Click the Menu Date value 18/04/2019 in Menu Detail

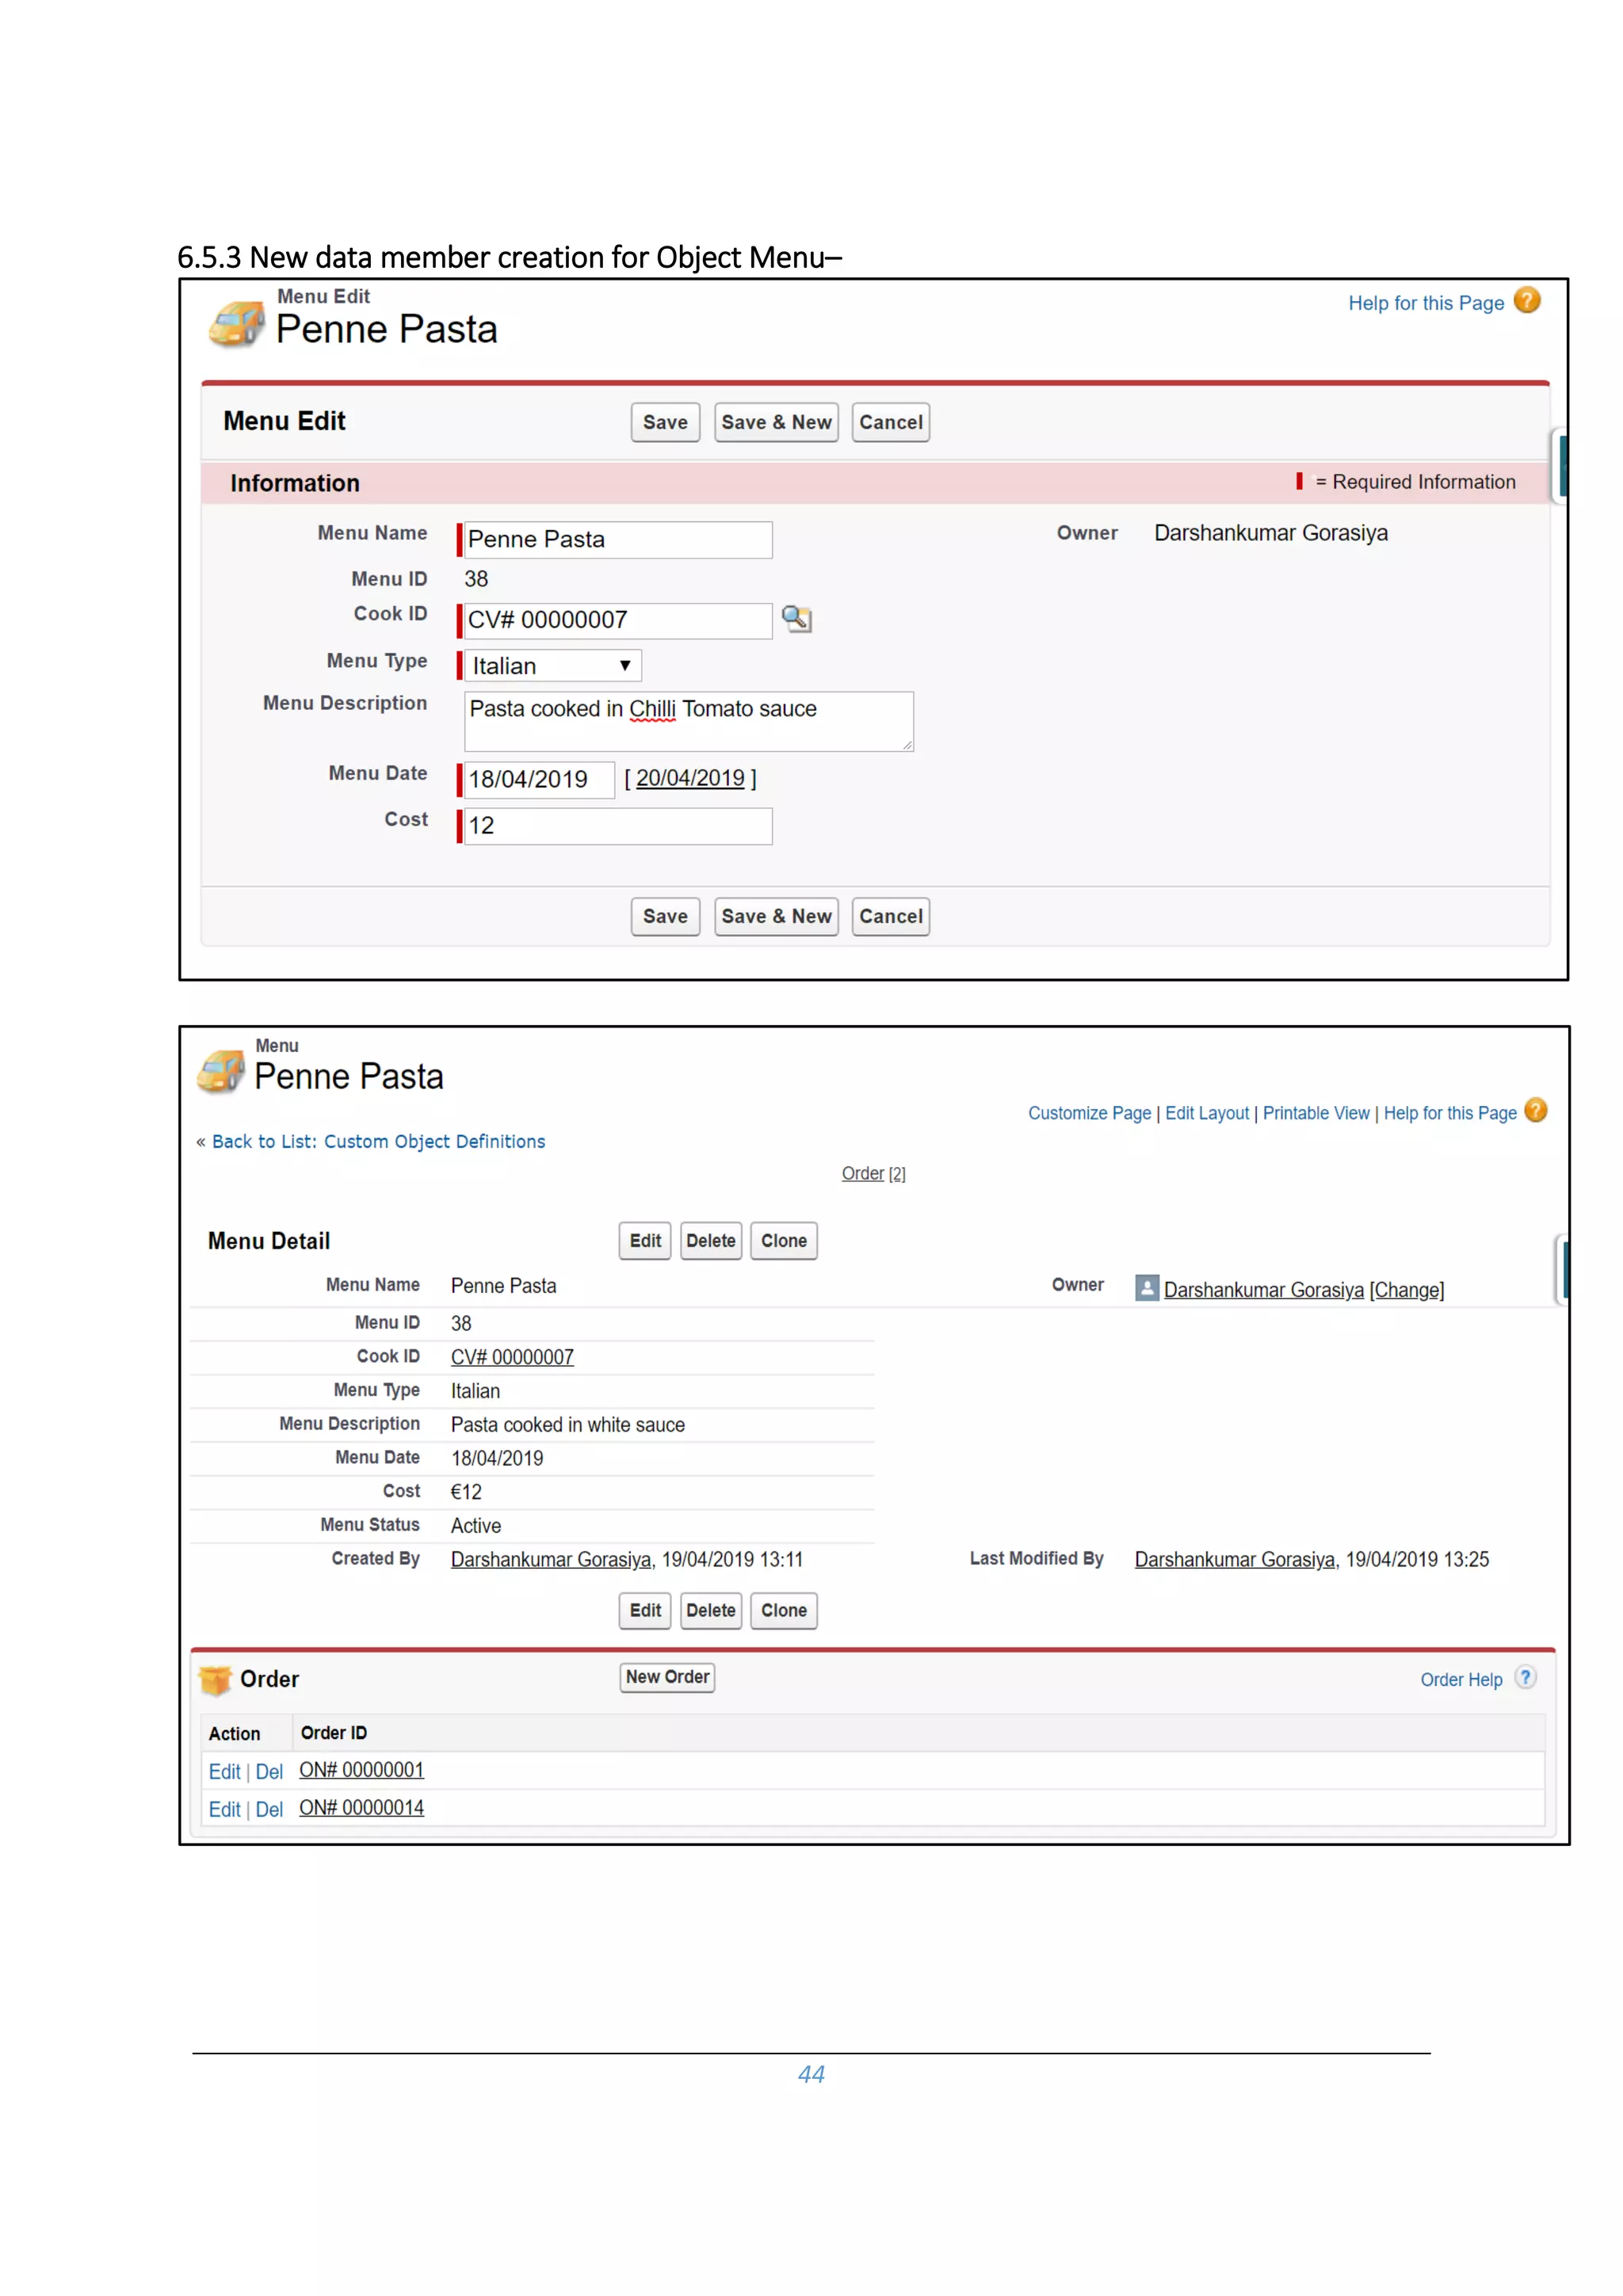(497, 1458)
